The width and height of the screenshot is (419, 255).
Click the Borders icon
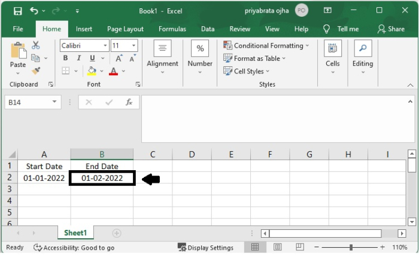click(x=65, y=70)
